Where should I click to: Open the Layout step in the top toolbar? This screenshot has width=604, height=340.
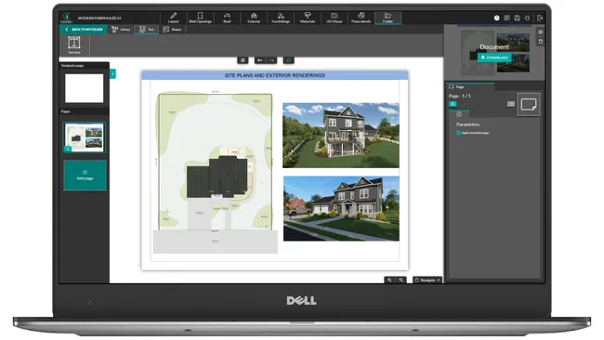pos(174,18)
